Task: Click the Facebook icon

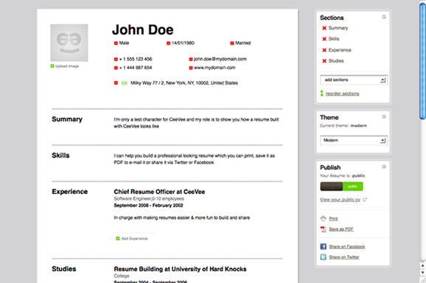Action: pyautogui.click(x=323, y=246)
